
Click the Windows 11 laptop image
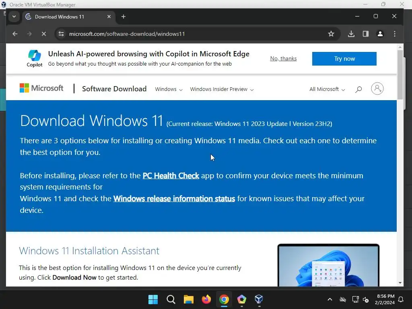pyautogui.click(x=328, y=265)
